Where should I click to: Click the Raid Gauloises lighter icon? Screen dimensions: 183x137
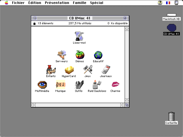point(97,84)
